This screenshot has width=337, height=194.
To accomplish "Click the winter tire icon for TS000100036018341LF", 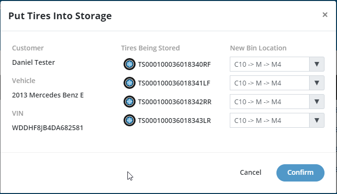I will click(x=129, y=83).
